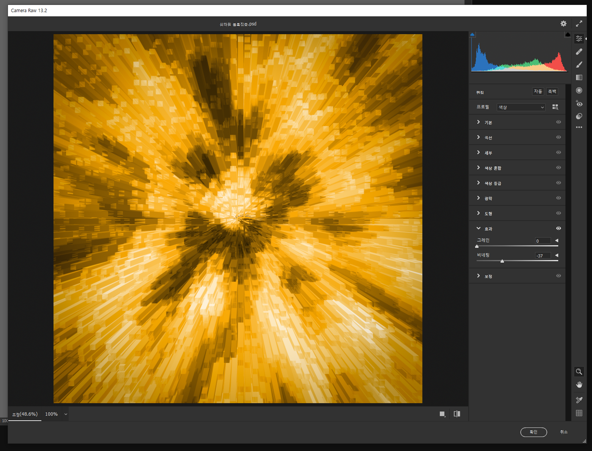Collapse the 효과 panel chevron
592x451 pixels.
479,228
